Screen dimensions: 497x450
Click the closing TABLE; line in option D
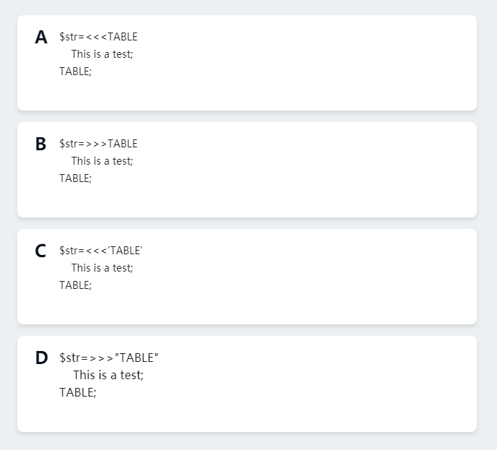[78, 392]
